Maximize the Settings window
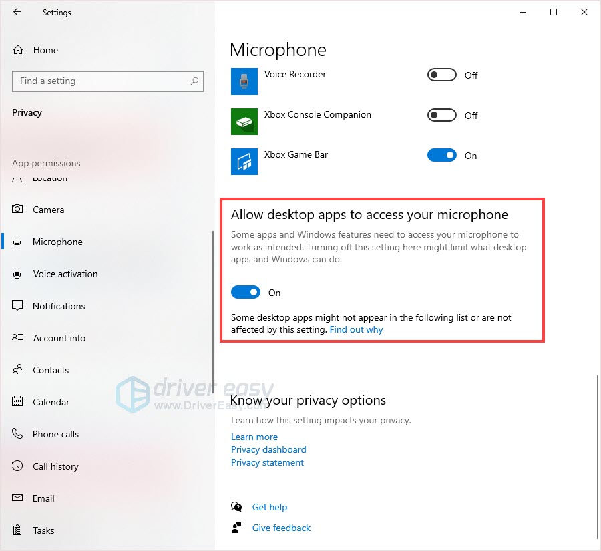The width and height of the screenshot is (601, 551). [554, 12]
